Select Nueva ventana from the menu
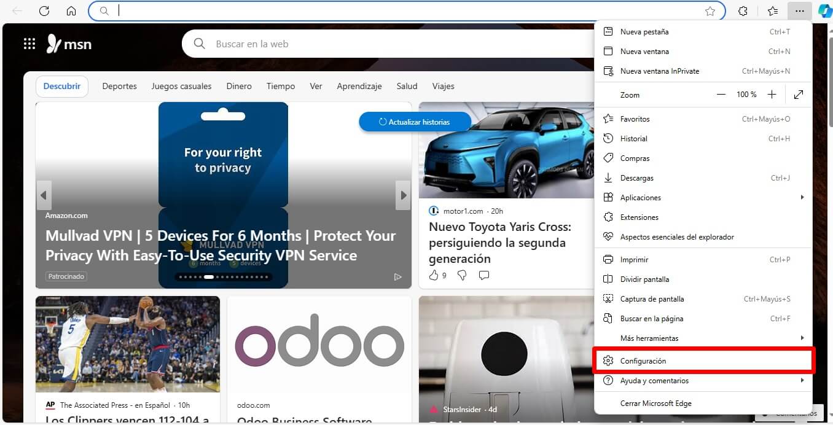The image size is (833, 425). click(704, 52)
